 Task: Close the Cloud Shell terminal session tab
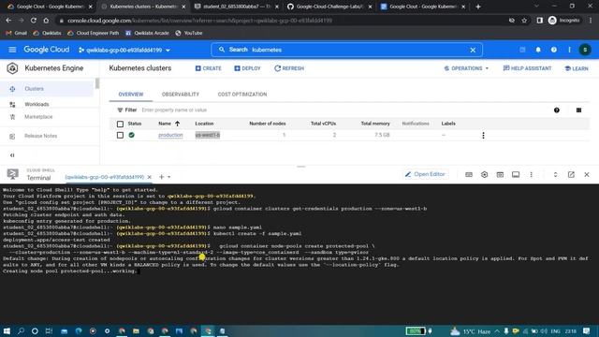[150, 177]
